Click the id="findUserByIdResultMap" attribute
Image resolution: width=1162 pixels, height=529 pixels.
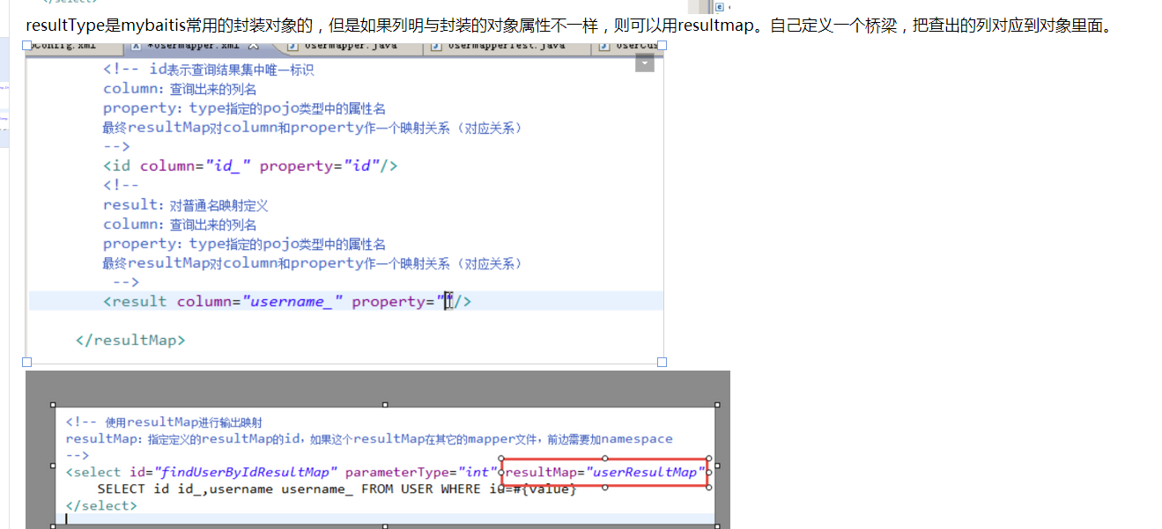(233, 473)
